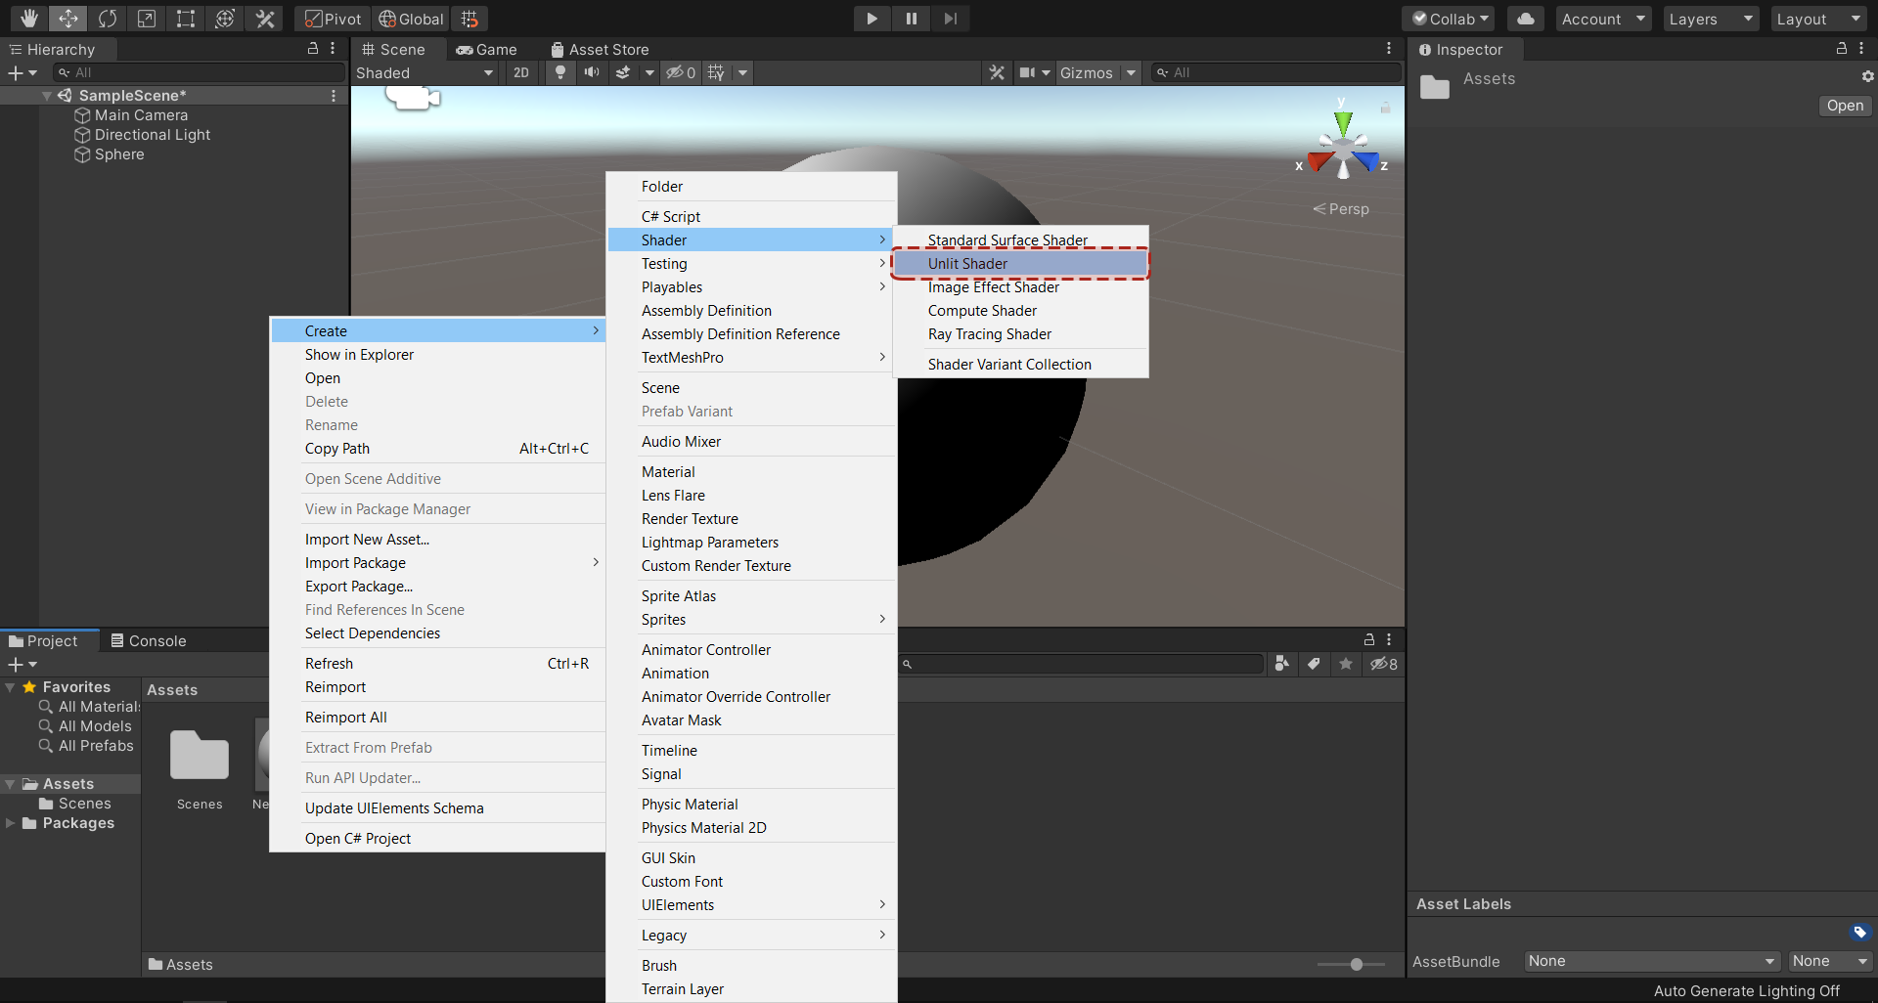Screen dimensions: 1878x1003
Task: Open Shaded draw mode dropdown
Action: click(425, 72)
